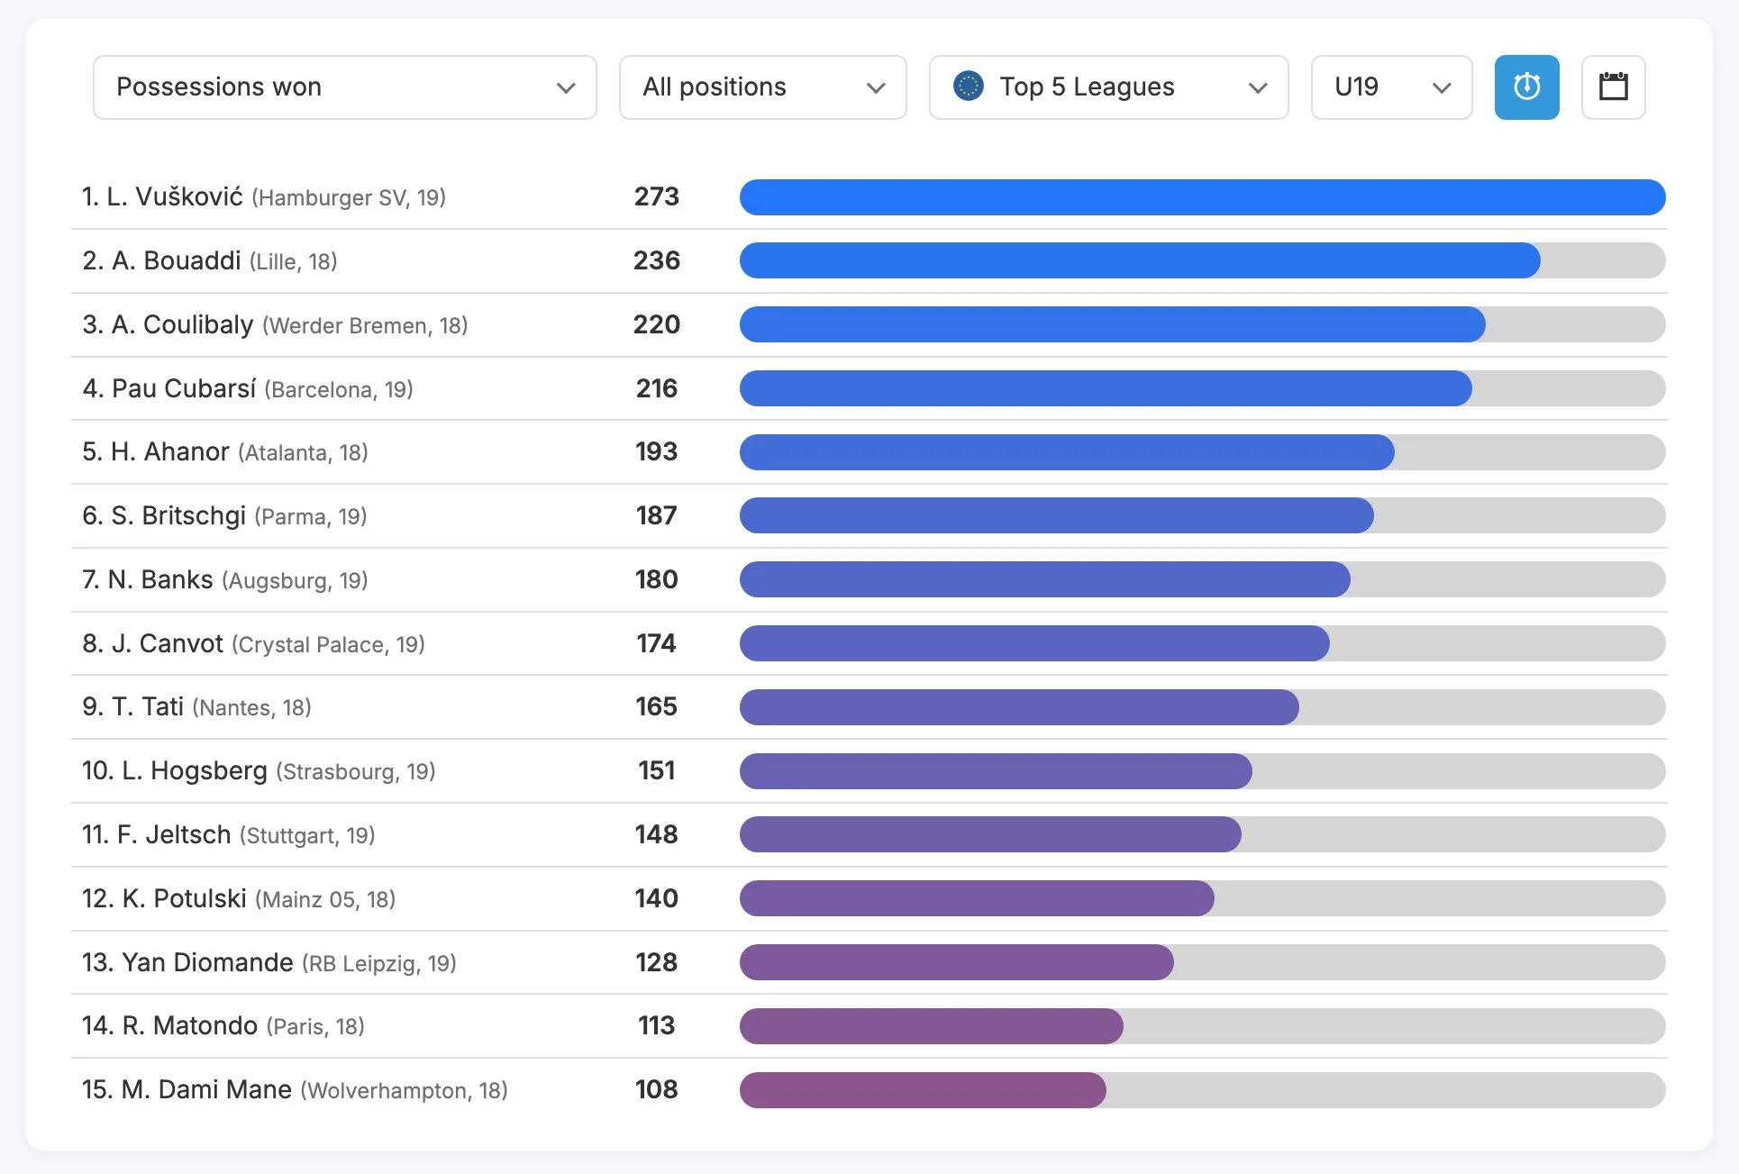The width and height of the screenshot is (1739, 1174).
Task: Click the value 187 for S. Britschgi
Action: (x=657, y=516)
